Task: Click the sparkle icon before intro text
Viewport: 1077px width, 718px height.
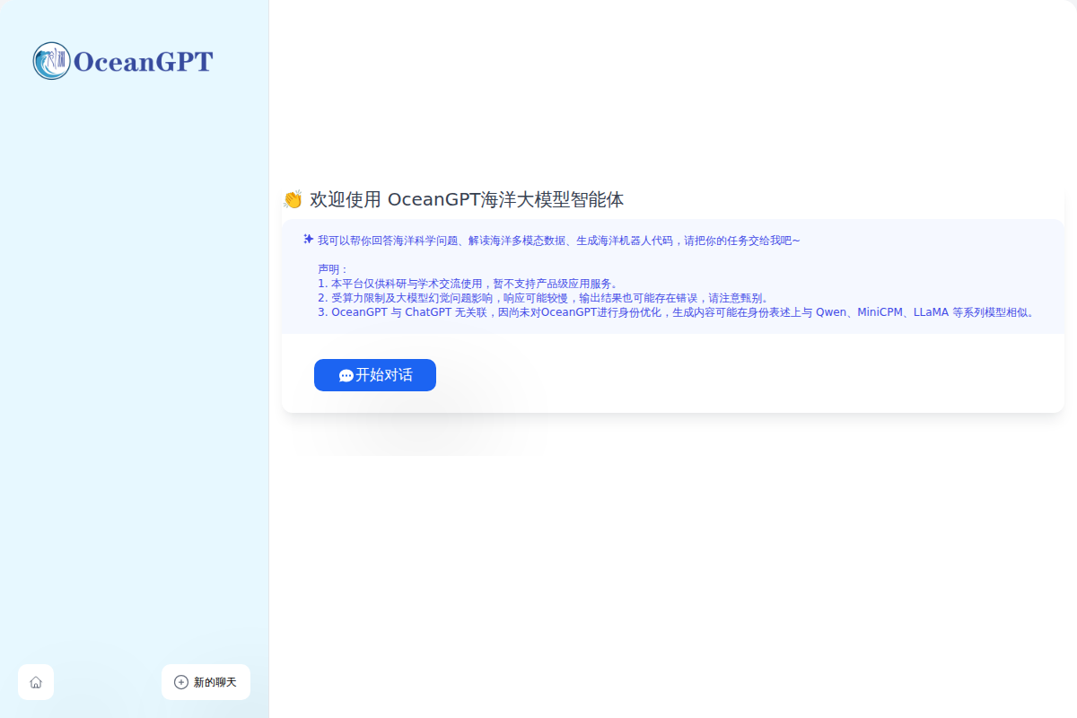Action: pos(308,240)
